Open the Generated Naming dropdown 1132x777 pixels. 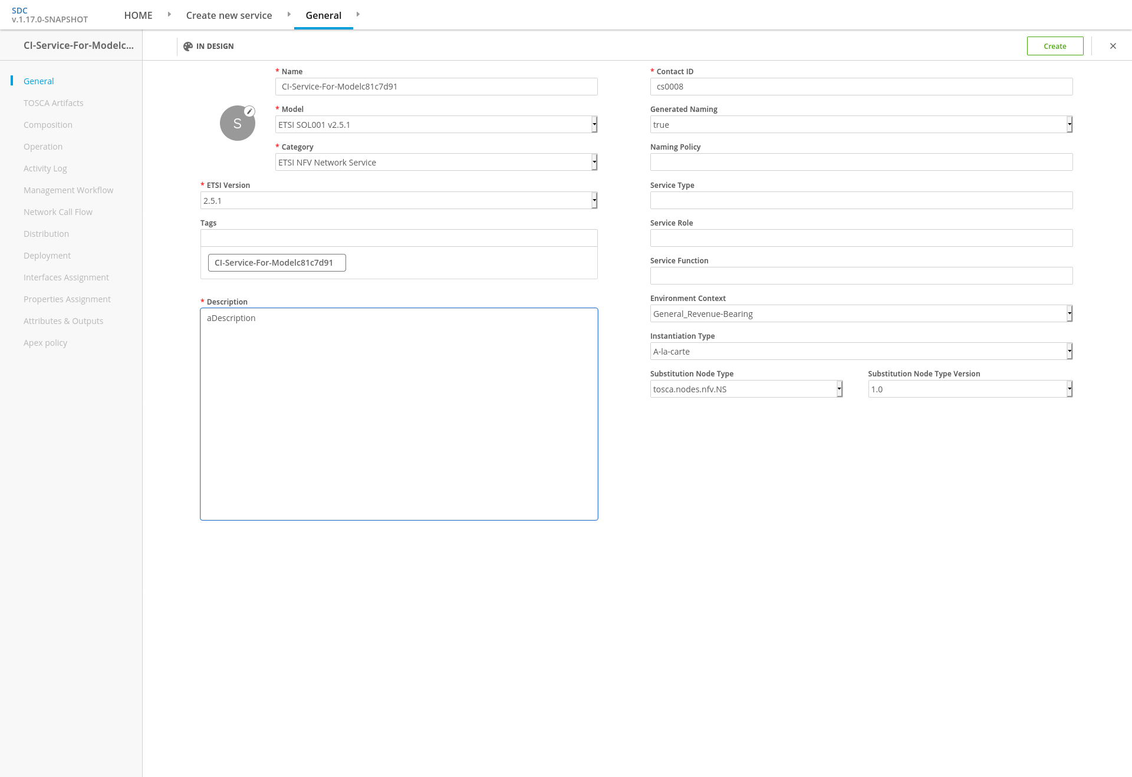point(861,124)
